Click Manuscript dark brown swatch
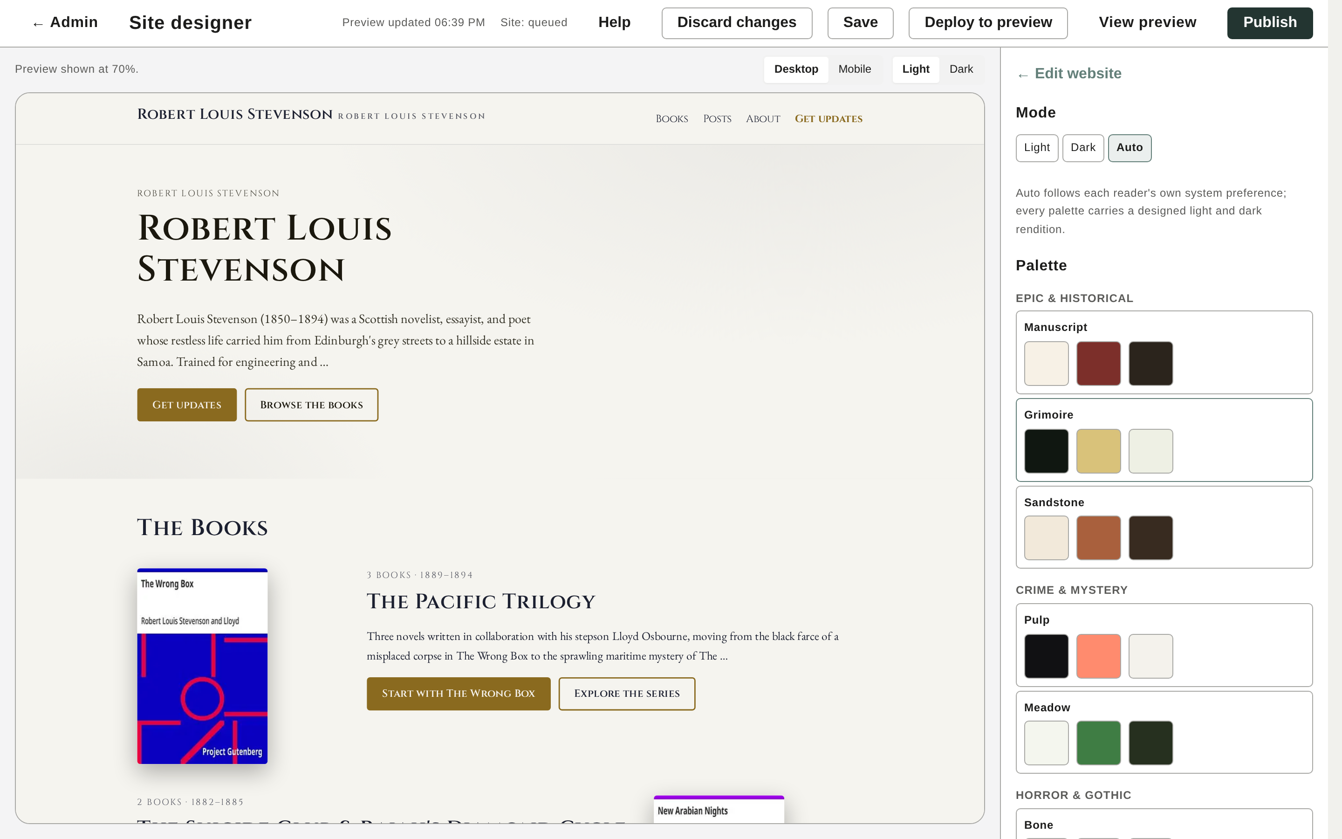 tap(1150, 364)
